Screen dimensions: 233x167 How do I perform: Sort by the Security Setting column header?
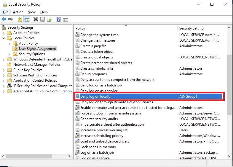pyautogui.click(x=200, y=28)
